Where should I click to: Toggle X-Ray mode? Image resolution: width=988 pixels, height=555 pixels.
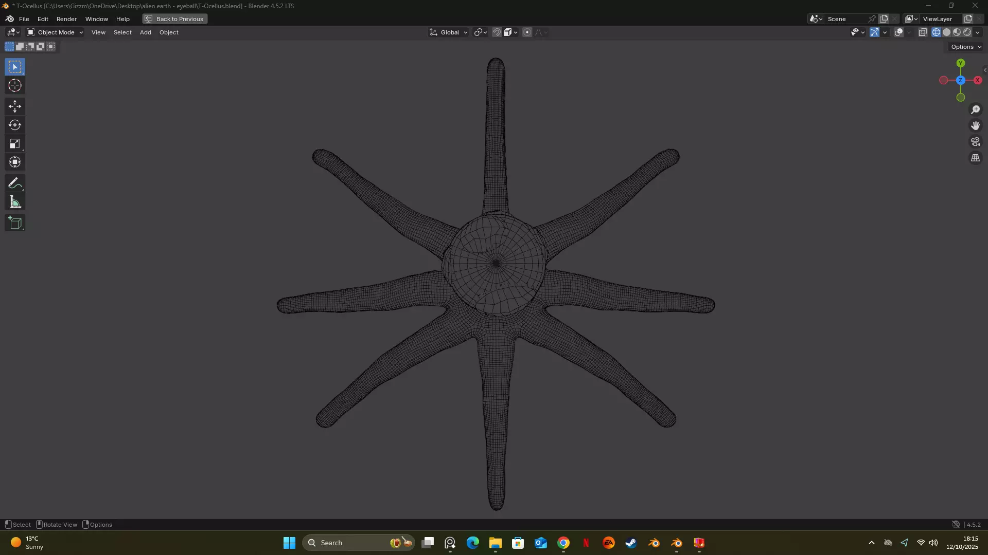click(x=923, y=32)
